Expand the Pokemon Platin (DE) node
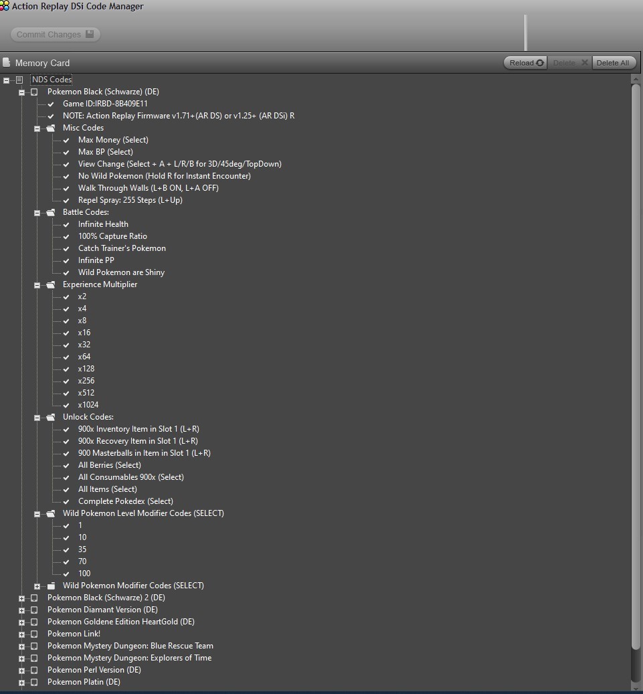 (21, 683)
